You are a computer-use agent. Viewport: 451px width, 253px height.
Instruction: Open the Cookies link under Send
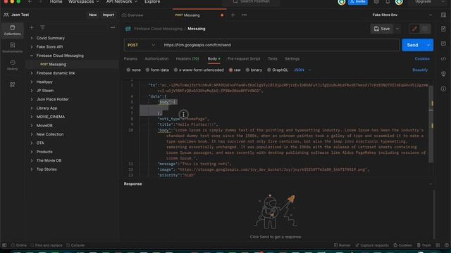coord(422,58)
